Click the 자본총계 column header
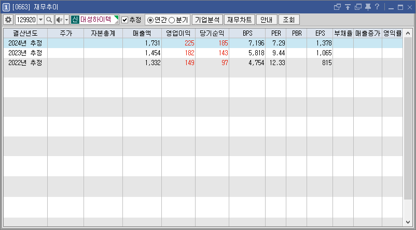The width and height of the screenshot is (416, 230). [x=103, y=33]
